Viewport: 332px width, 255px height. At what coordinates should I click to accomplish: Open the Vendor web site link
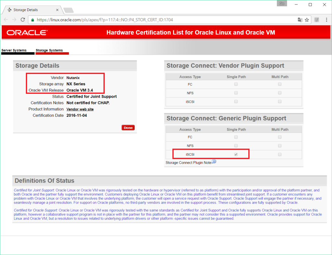point(80,109)
